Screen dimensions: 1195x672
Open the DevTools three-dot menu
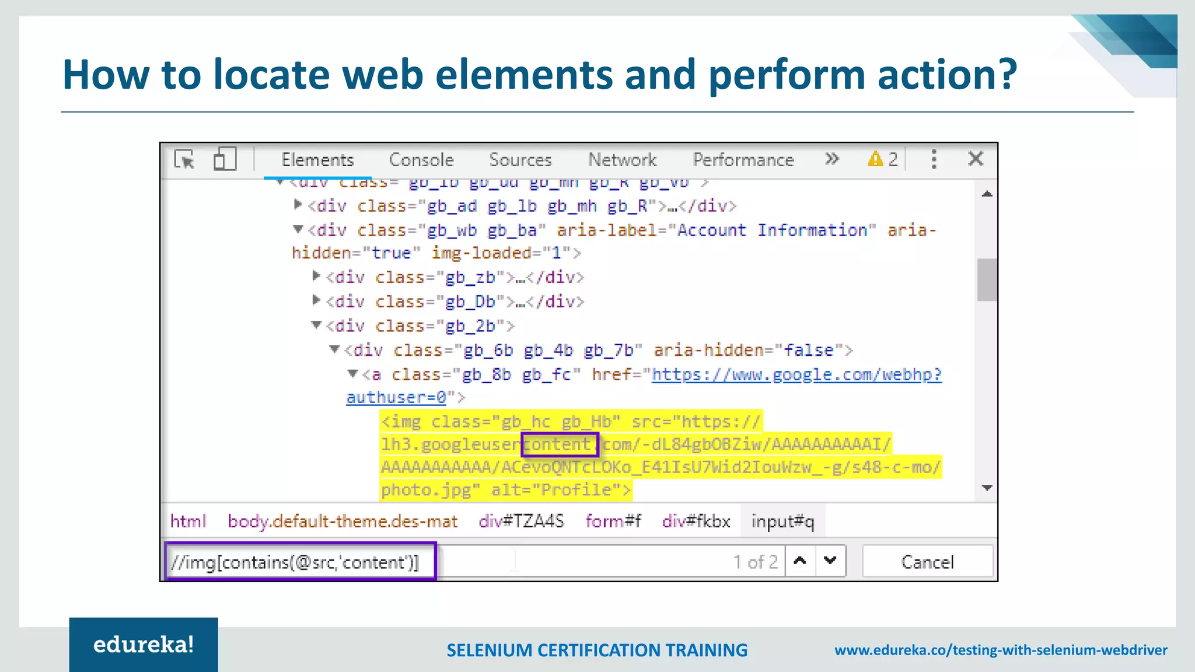point(934,159)
